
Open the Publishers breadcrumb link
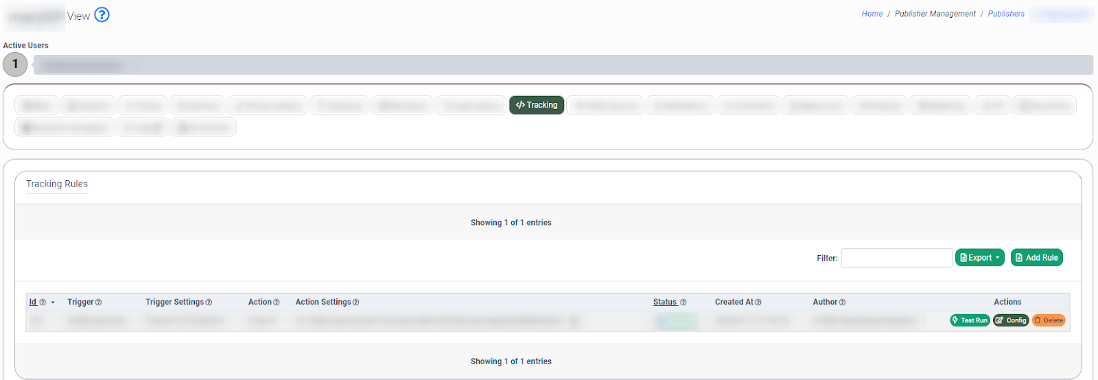[x=1005, y=14]
